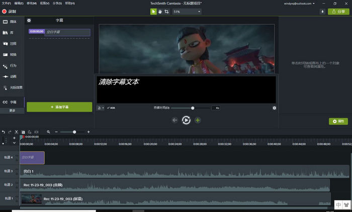
Task: Open the Cursor Effects (光标效果) sidebar tab
Action: click(x=13, y=87)
